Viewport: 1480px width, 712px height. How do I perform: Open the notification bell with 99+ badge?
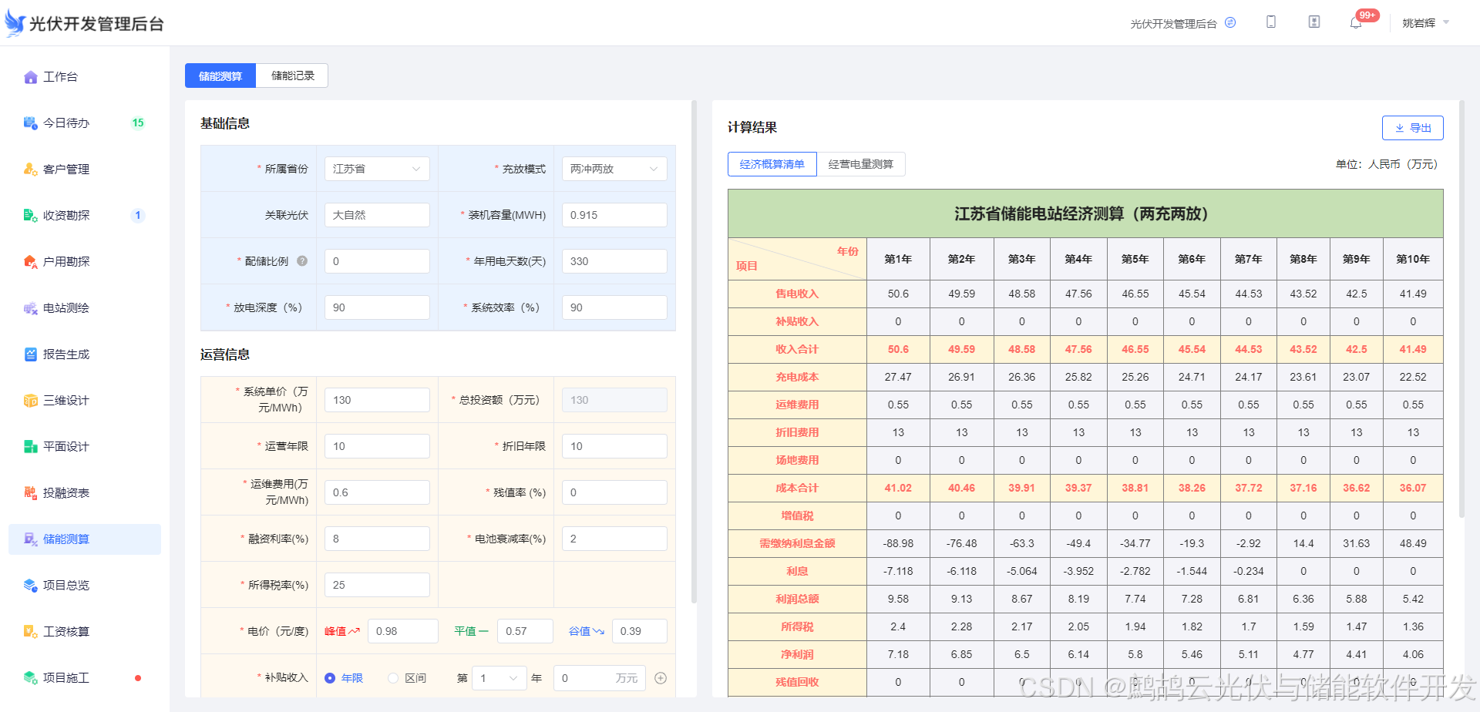(1356, 23)
